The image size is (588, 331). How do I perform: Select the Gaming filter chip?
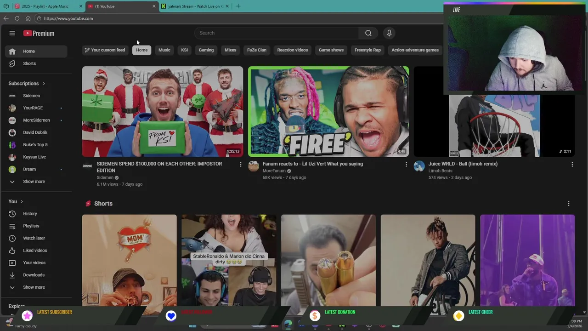click(x=206, y=50)
